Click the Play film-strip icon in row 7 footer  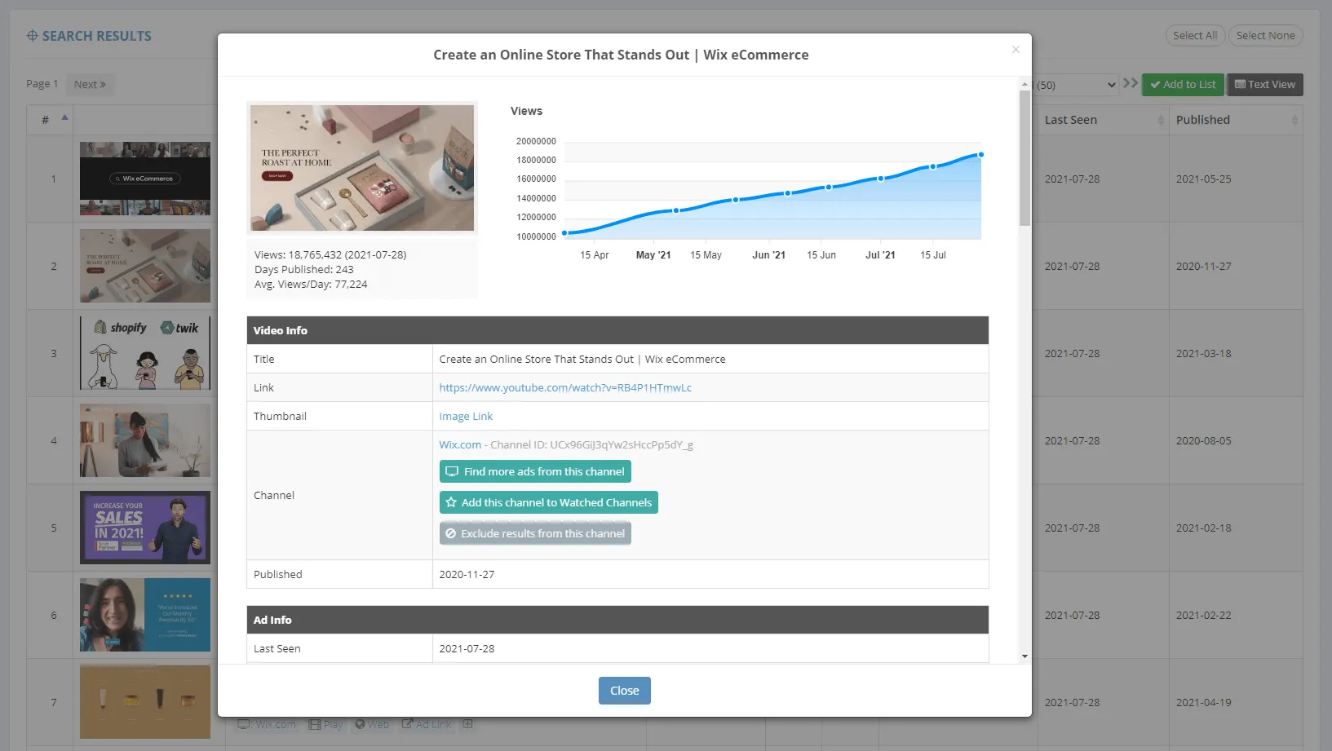coord(313,723)
